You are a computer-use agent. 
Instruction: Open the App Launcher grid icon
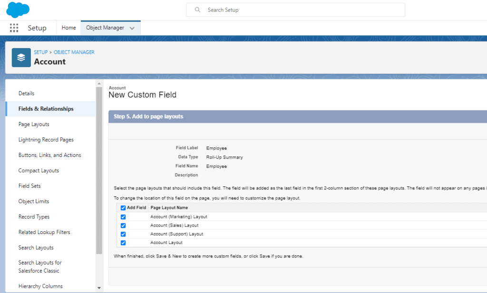[x=14, y=28]
